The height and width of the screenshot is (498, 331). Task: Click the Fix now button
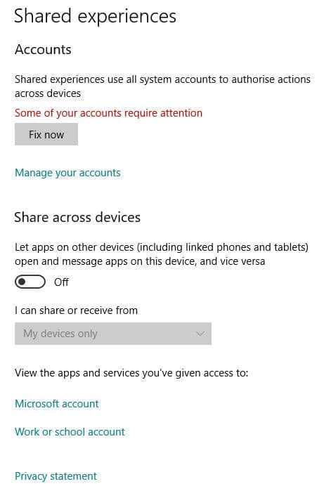(x=46, y=134)
